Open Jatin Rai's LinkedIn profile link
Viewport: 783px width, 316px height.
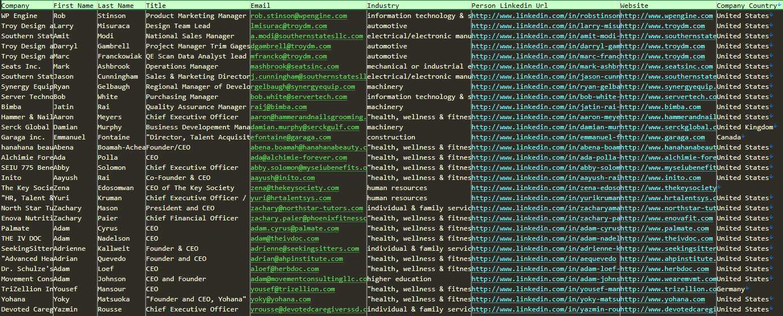(546, 107)
